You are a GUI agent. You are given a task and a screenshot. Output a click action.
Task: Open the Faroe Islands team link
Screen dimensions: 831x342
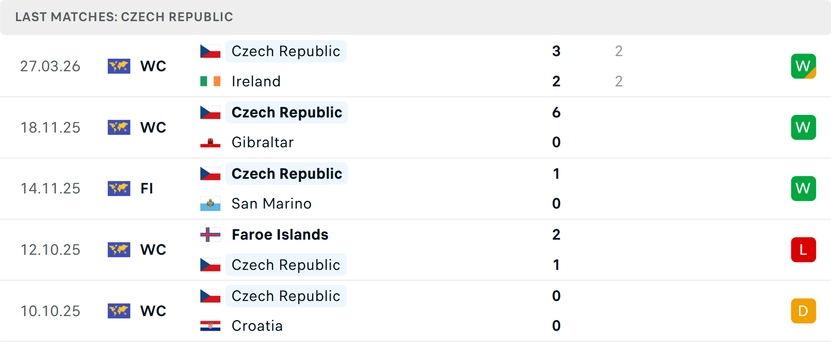click(x=280, y=234)
